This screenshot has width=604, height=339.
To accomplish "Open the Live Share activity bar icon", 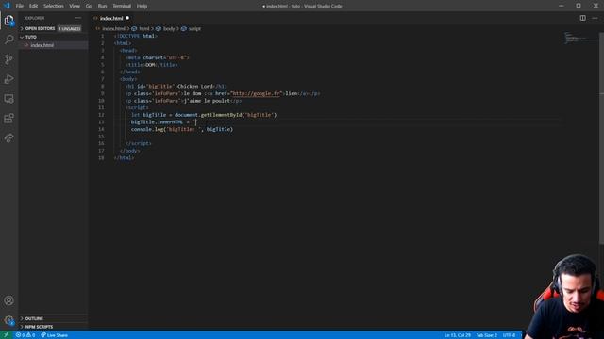I will point(8,137).
